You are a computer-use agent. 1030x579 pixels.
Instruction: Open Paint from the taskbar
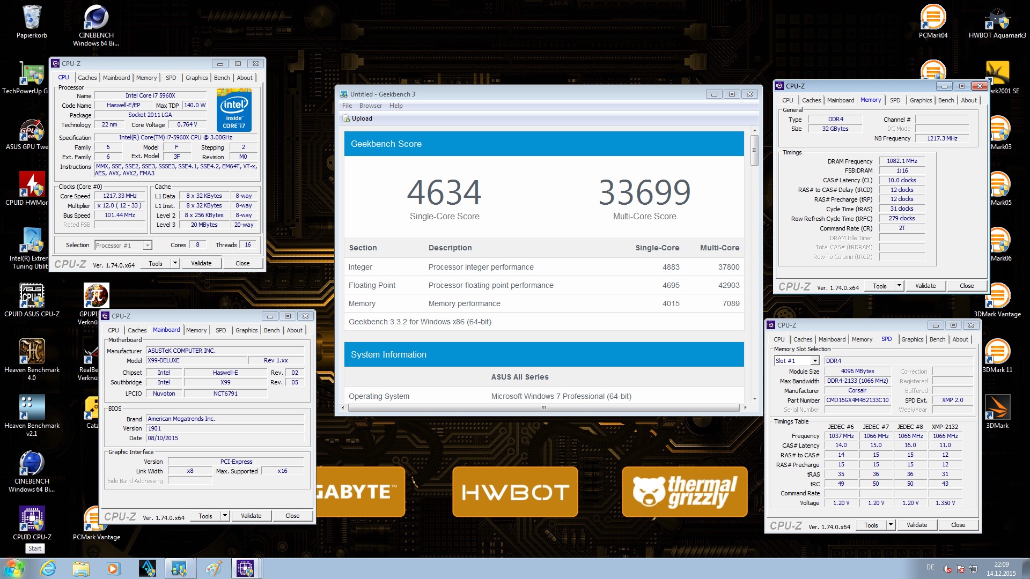(213, 568)
